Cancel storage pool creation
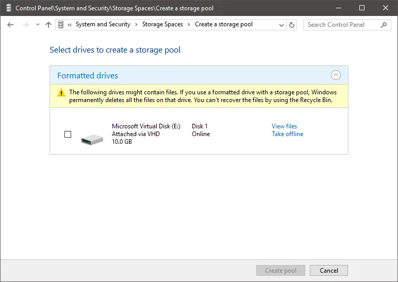Screen dimensions: 398x282 pos(329,271)
